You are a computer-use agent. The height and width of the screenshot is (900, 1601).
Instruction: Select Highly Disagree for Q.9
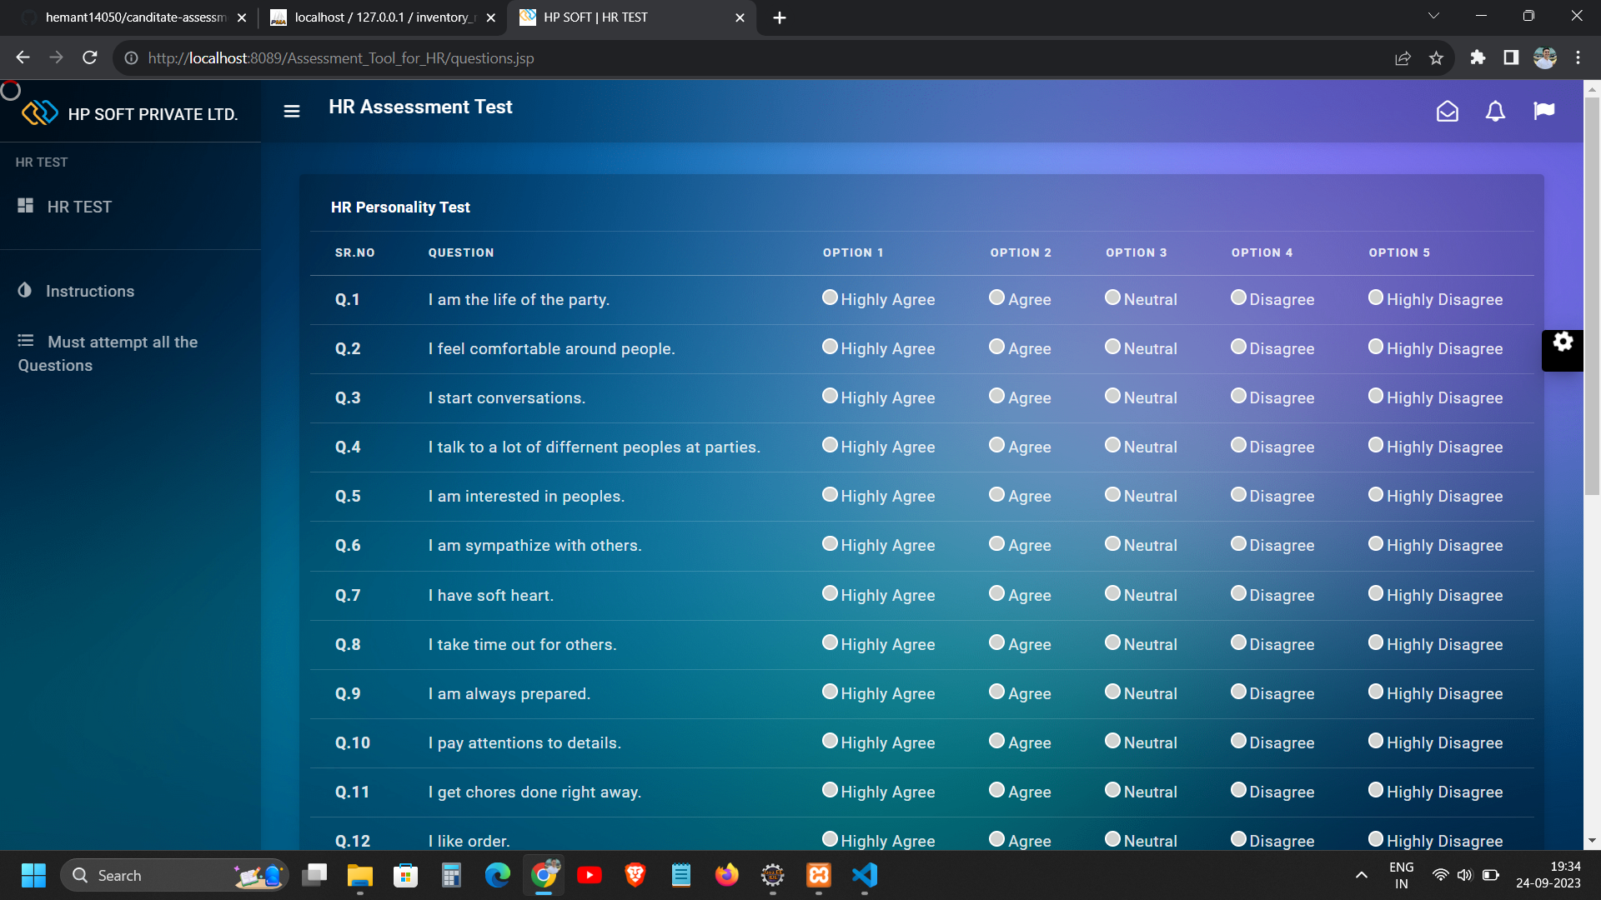pos(1376,692)
